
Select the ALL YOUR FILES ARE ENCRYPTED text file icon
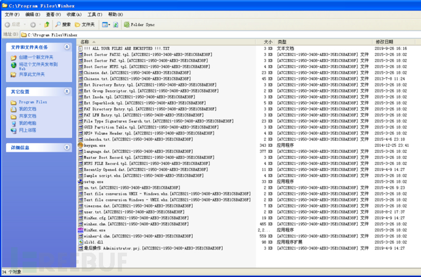click(81, 49)
